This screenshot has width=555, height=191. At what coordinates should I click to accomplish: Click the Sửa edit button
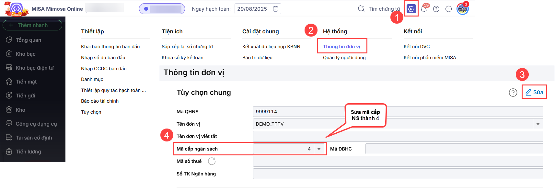point(534,92)
